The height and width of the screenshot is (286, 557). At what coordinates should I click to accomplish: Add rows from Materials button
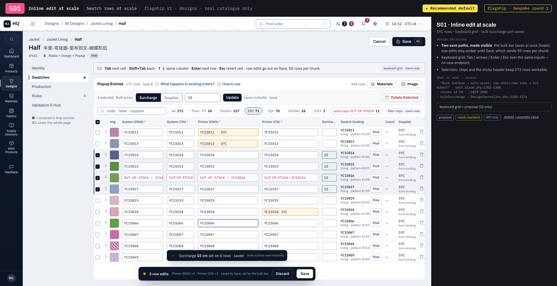tap(382, 84)
